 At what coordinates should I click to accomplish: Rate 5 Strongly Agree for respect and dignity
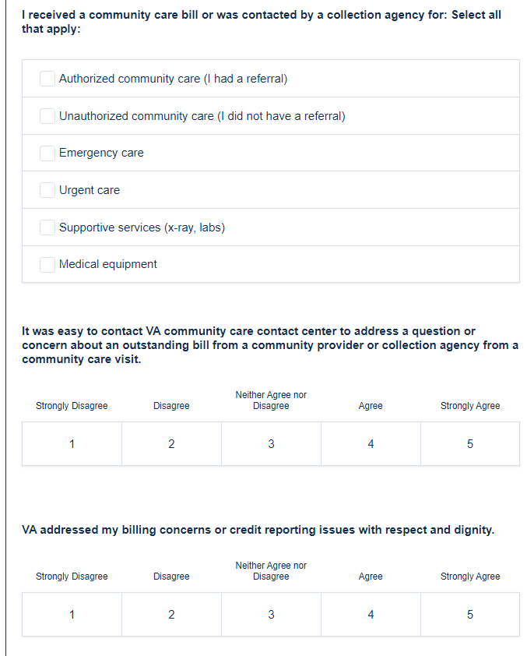470,615
